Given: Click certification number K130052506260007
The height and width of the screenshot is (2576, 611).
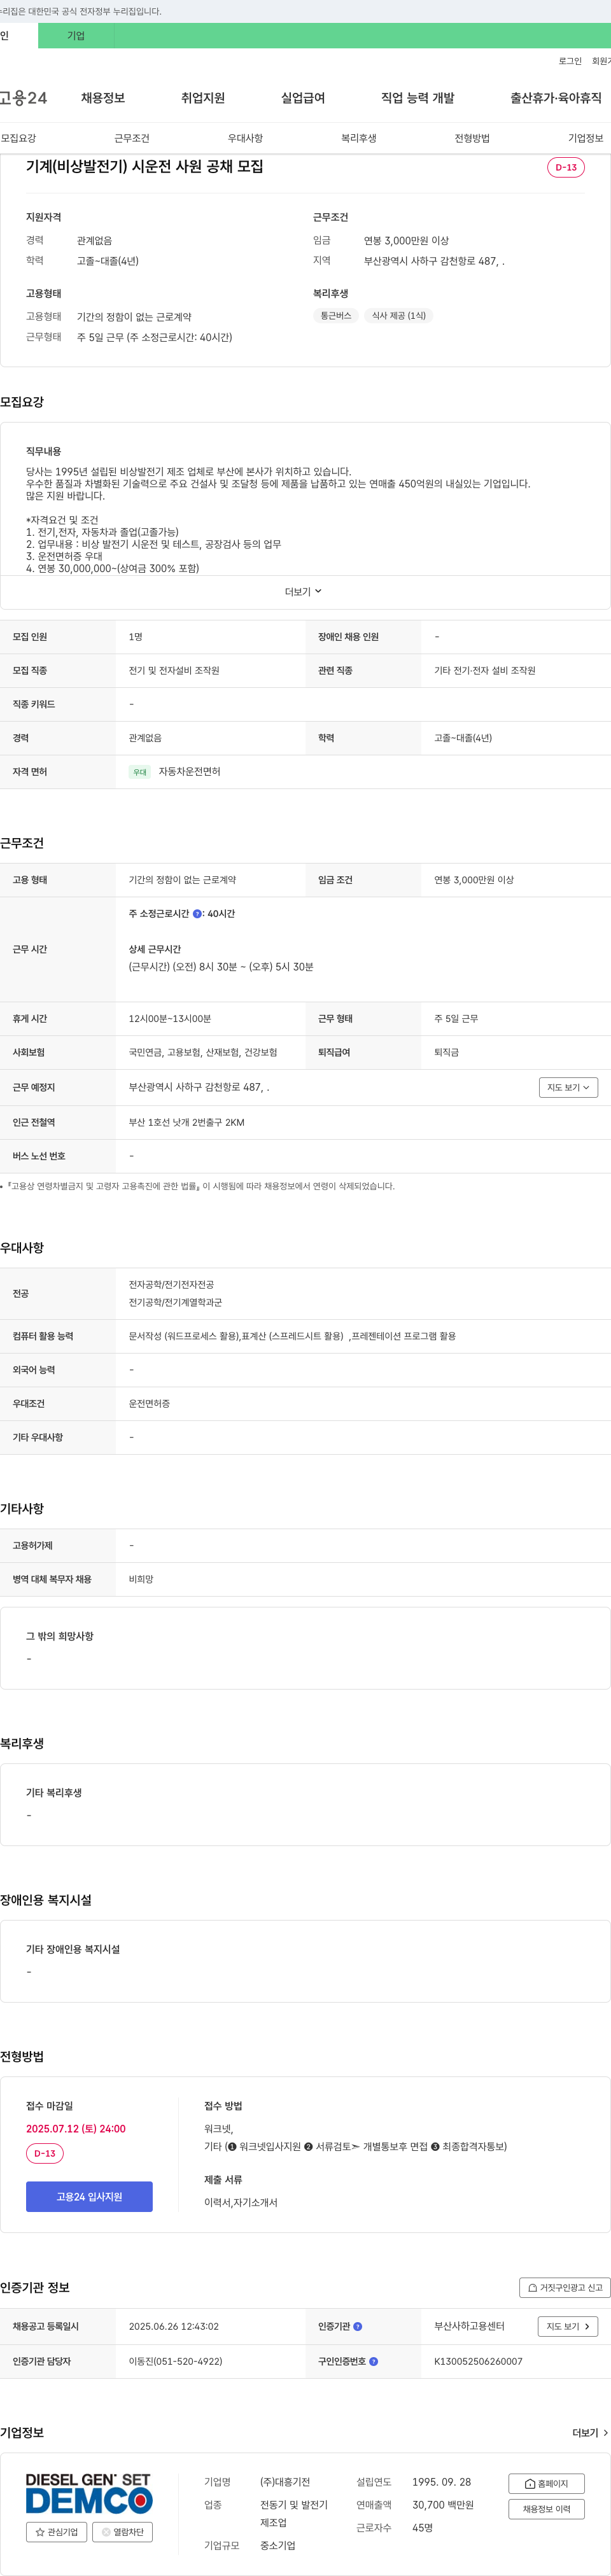Looking at the screenshot, I should click(478, 2362).
